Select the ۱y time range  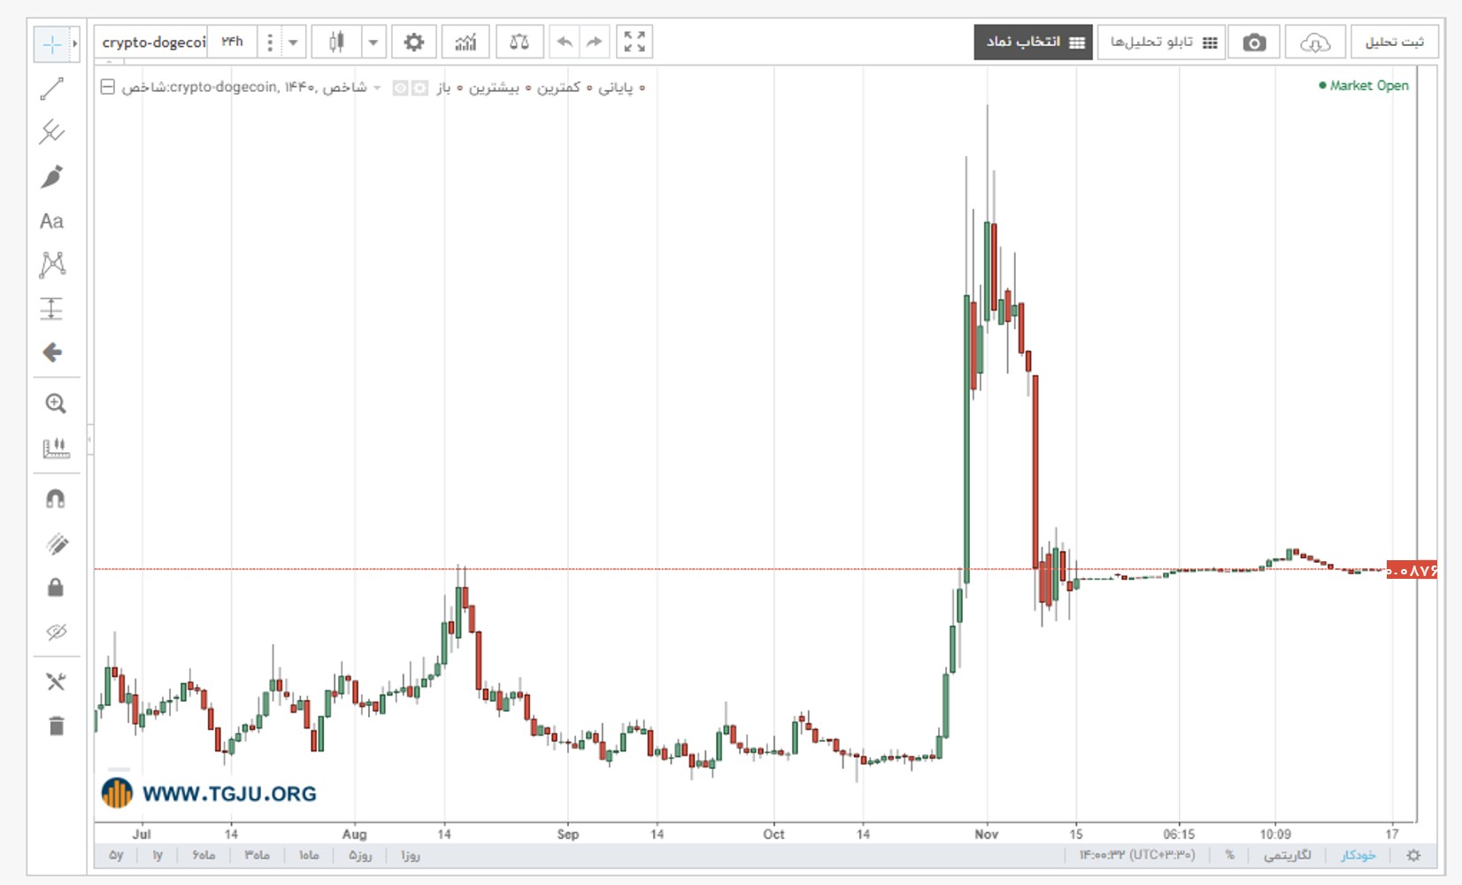pos(158,855)
